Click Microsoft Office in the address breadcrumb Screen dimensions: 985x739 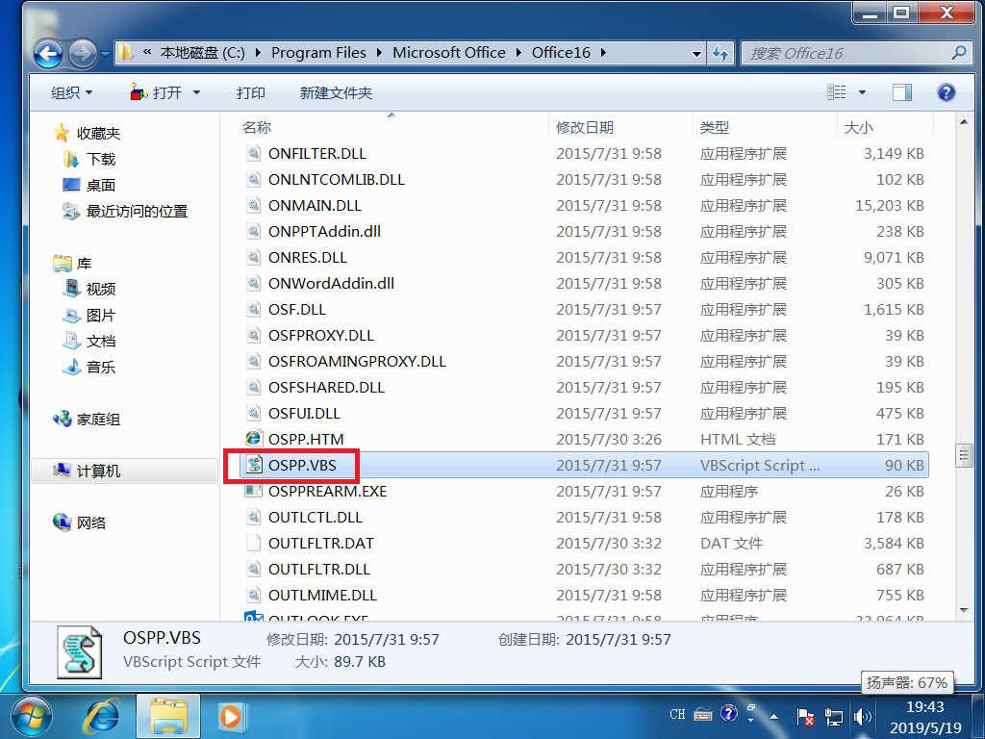click(x=449, y=53)
